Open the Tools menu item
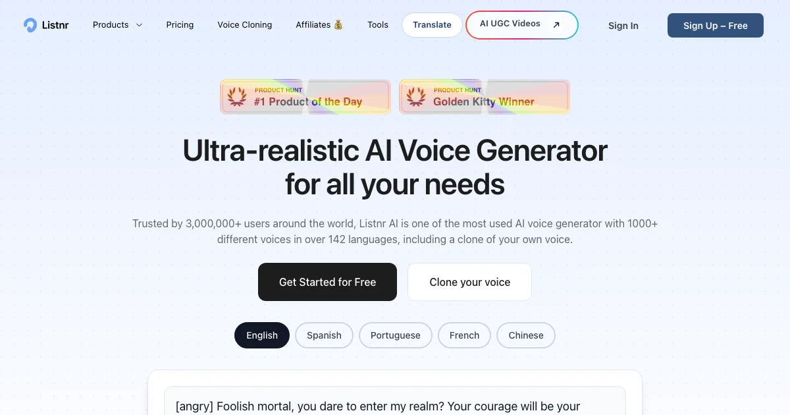Screen dimensions: 790x415 pyautogui.click(x=378, y=25)
